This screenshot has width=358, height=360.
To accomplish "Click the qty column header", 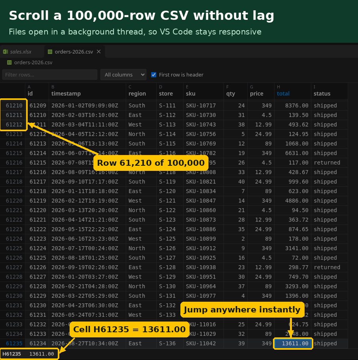I will 235,91.
